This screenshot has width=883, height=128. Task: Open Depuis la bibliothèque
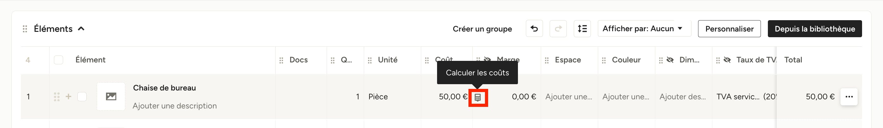814,29
